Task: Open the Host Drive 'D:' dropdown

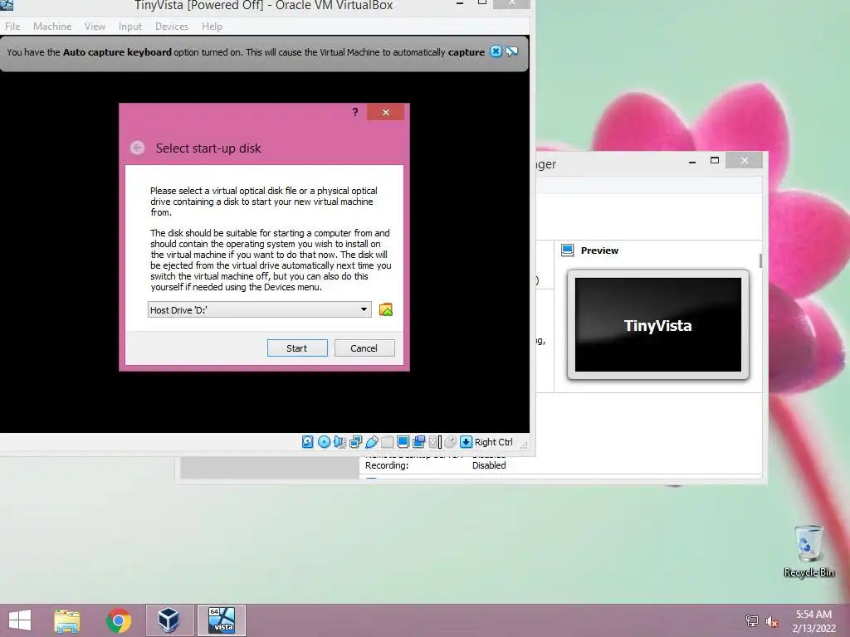Action: pos(260,310)
